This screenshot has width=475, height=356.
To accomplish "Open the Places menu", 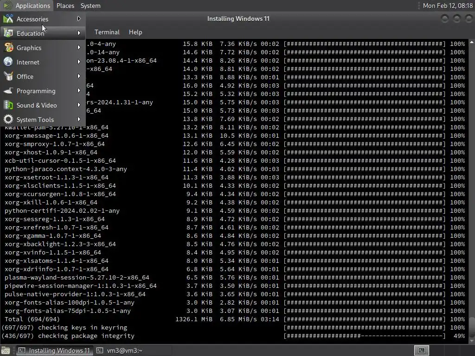I will click(65, 6).
